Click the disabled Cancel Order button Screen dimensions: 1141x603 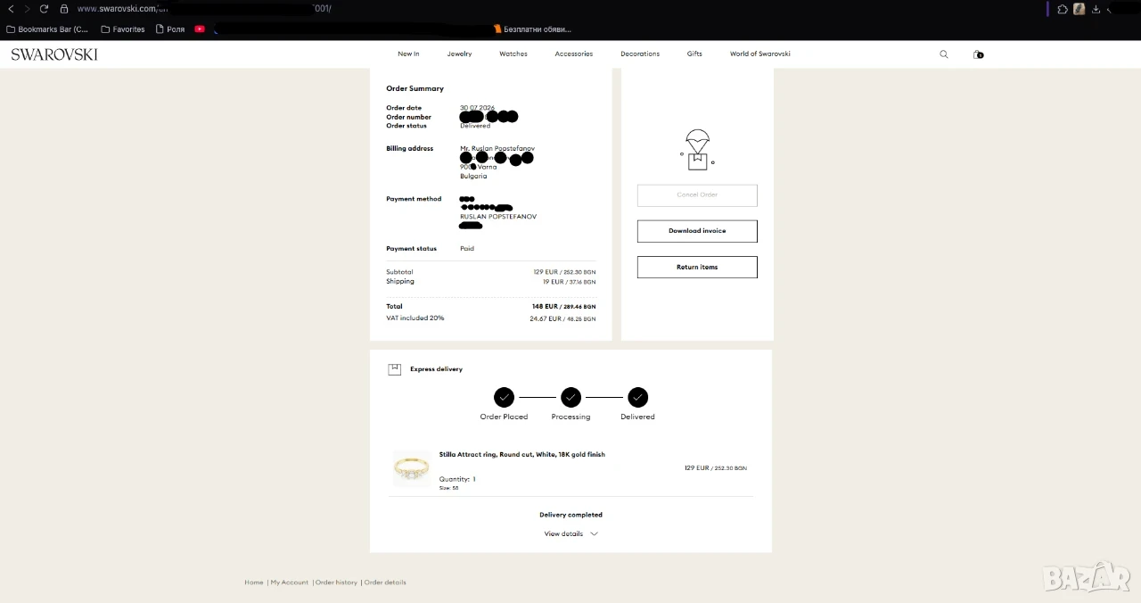(x=697, y=195)
